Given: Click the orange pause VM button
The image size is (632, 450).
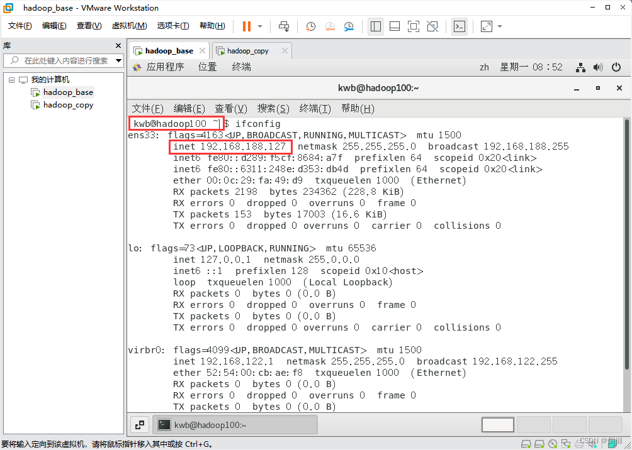Looking at the screenshot, I should coord(247,26).
